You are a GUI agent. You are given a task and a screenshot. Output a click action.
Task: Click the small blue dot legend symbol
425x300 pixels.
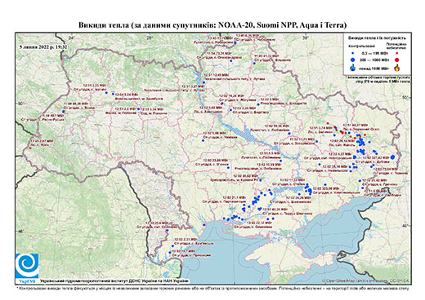pos(352,54)
